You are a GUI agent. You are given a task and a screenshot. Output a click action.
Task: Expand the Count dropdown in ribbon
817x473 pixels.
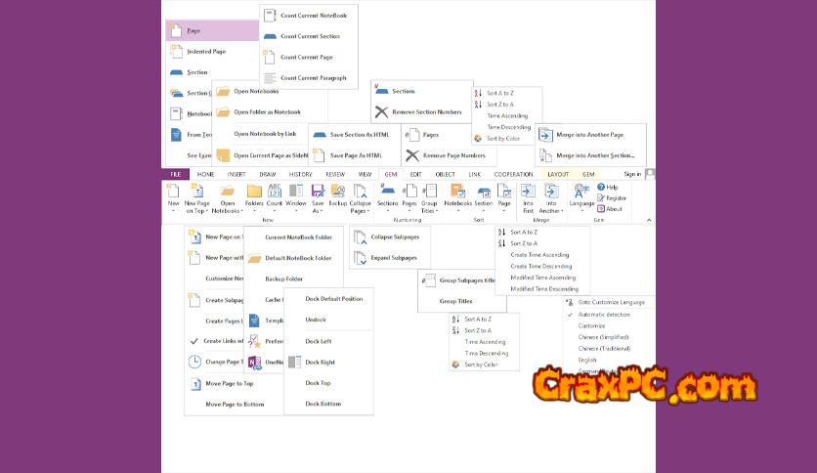(x=274, y=210)
